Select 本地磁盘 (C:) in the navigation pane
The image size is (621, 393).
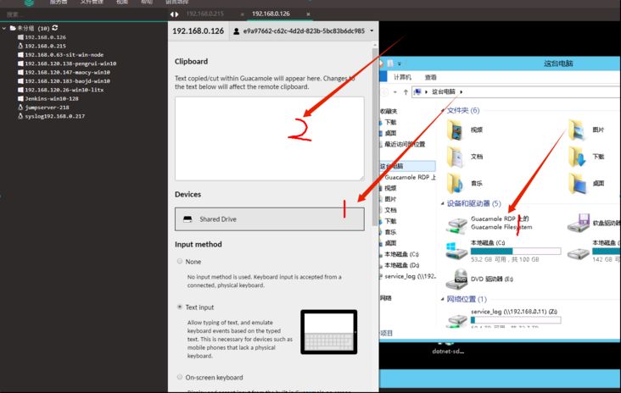[400, 254]
